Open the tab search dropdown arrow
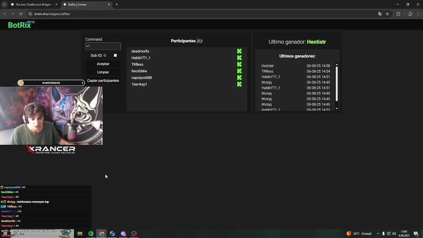 click(x=4, y=5)
